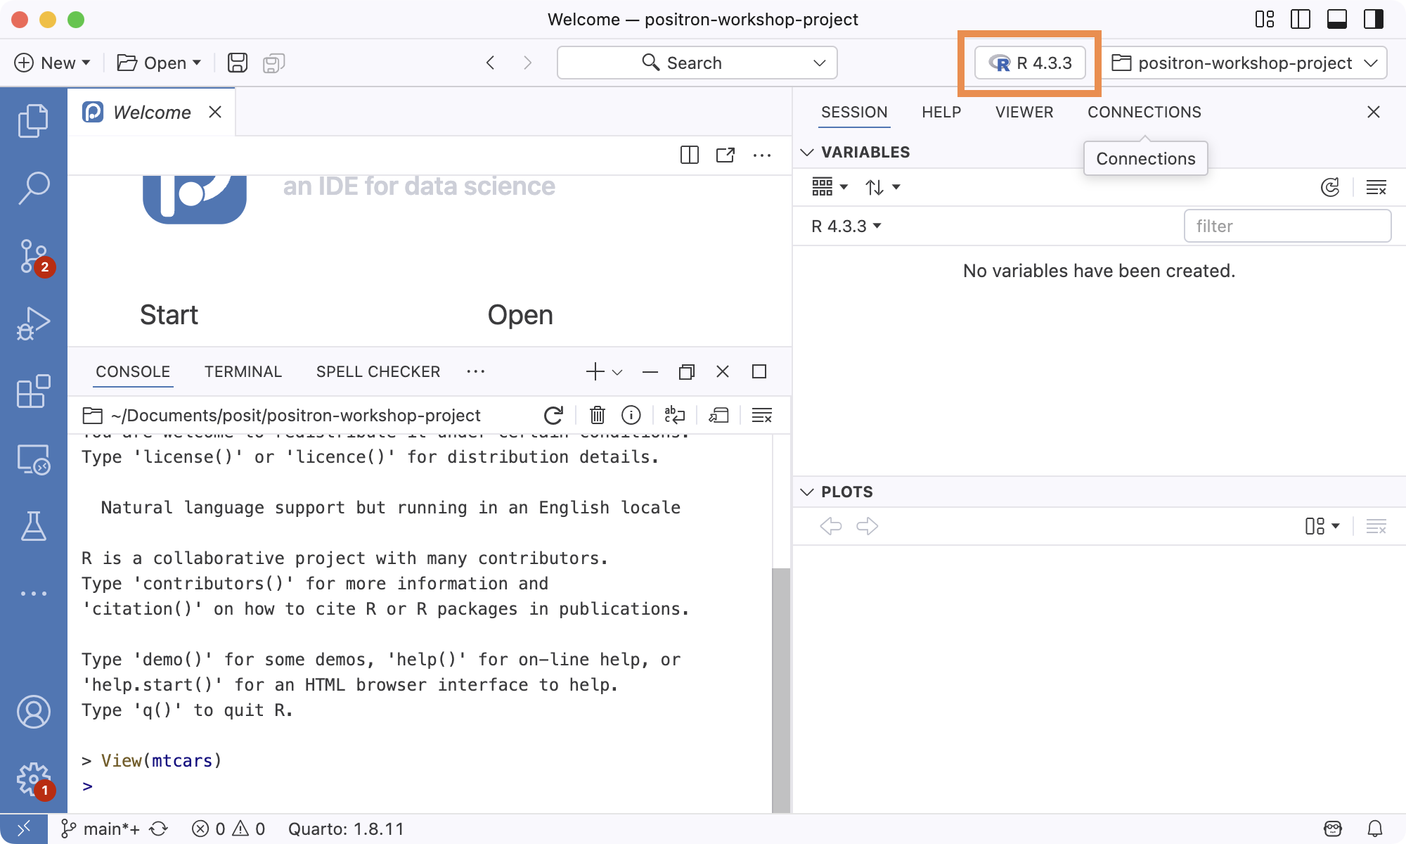Open the Search view in activity bar
Viewport: 1406px width, 844px height.
coord(33,188)
